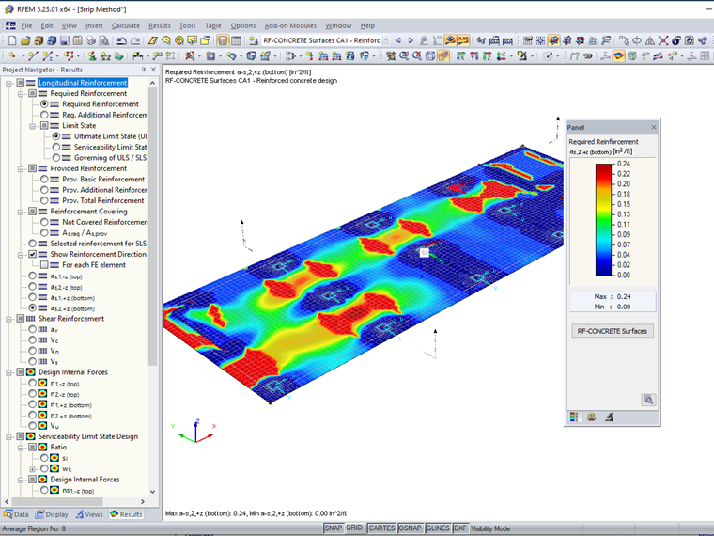This screenshot has height=536, width=714.
Task: Uncheck Show Reinforcement Direction checkbox
Action: coord(32,254)
